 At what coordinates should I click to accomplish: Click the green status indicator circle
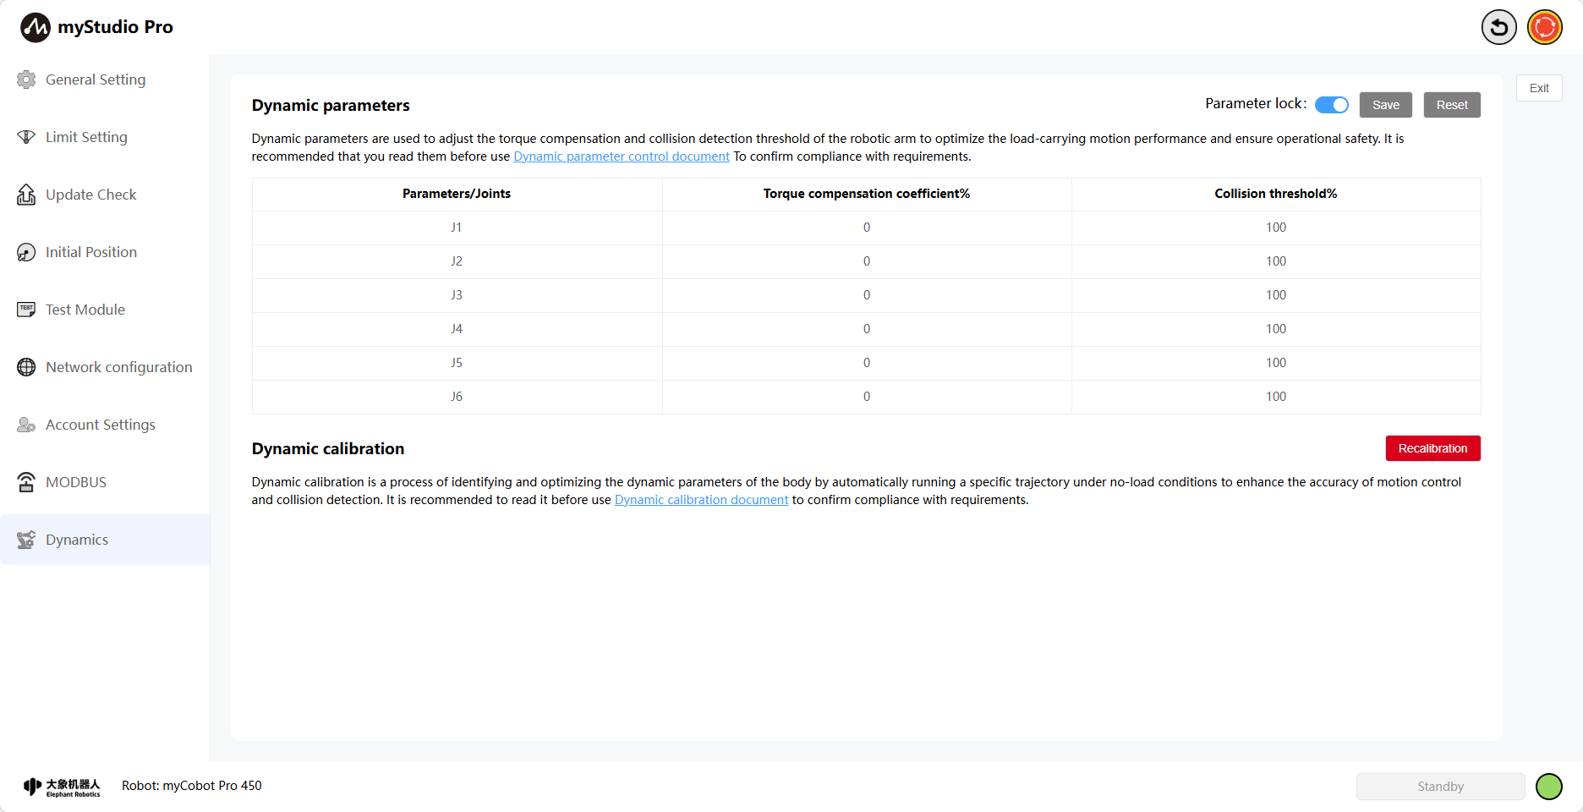tap(1548, 787)
